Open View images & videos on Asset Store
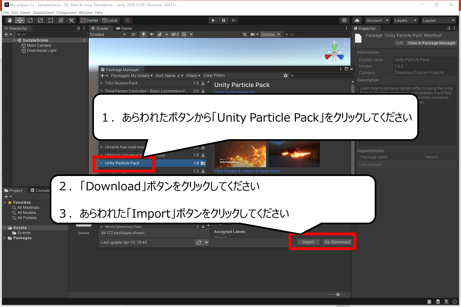The width and height of the screenshot is (461, 307). [247, 171]
